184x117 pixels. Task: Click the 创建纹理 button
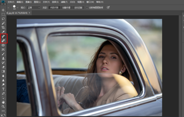pyautogui.click(x=67, y=8)
